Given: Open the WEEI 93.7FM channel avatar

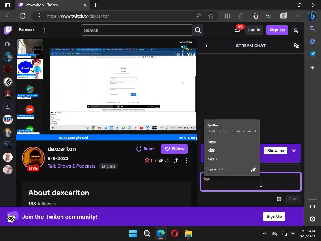Looking at the screenshot, I should [8, 120].
